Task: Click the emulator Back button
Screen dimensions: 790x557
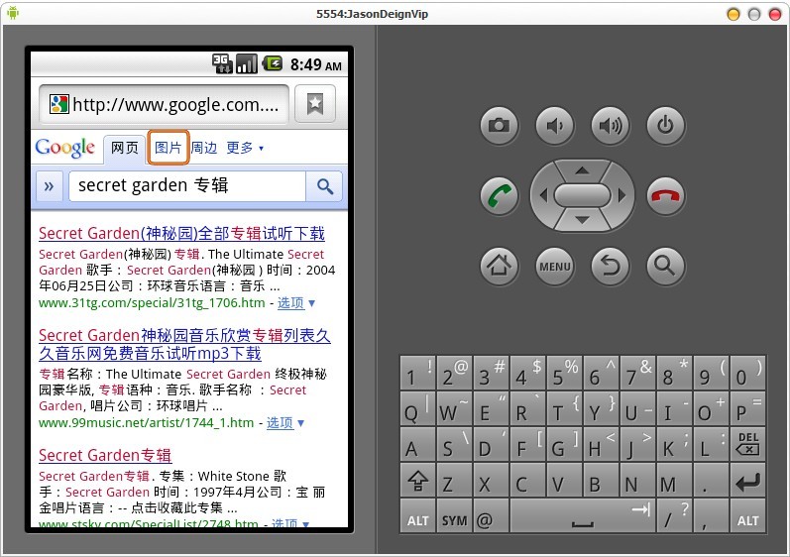Action: coord(611,266)
